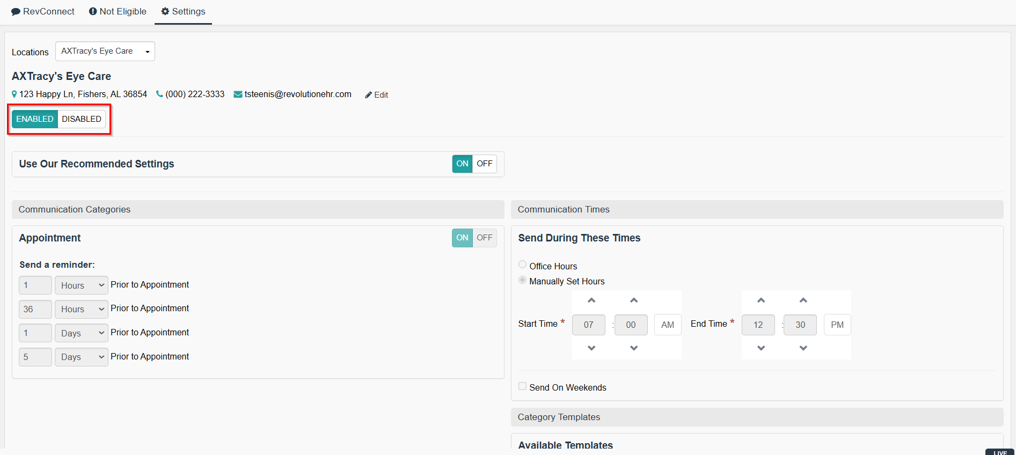This screenshot has width=1016, height=455.
Task: Click the End Time minutes field showing 30
Action: pos(800,325)
